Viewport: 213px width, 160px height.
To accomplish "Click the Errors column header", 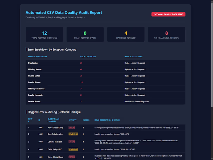I will click(x=86, y=120).
